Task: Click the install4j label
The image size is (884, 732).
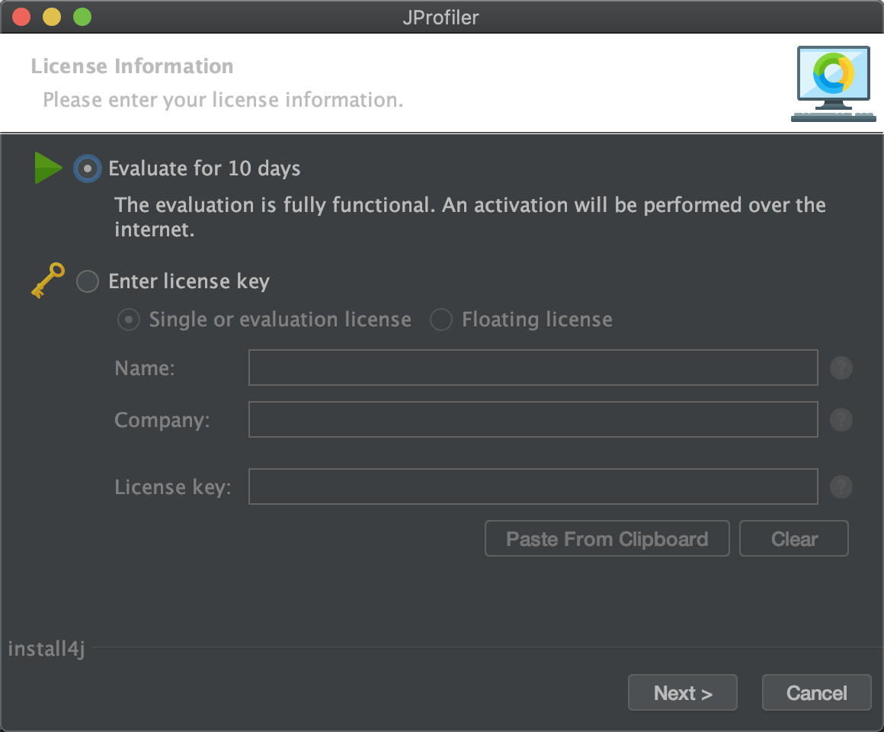Action: click(x=46, y=649)
